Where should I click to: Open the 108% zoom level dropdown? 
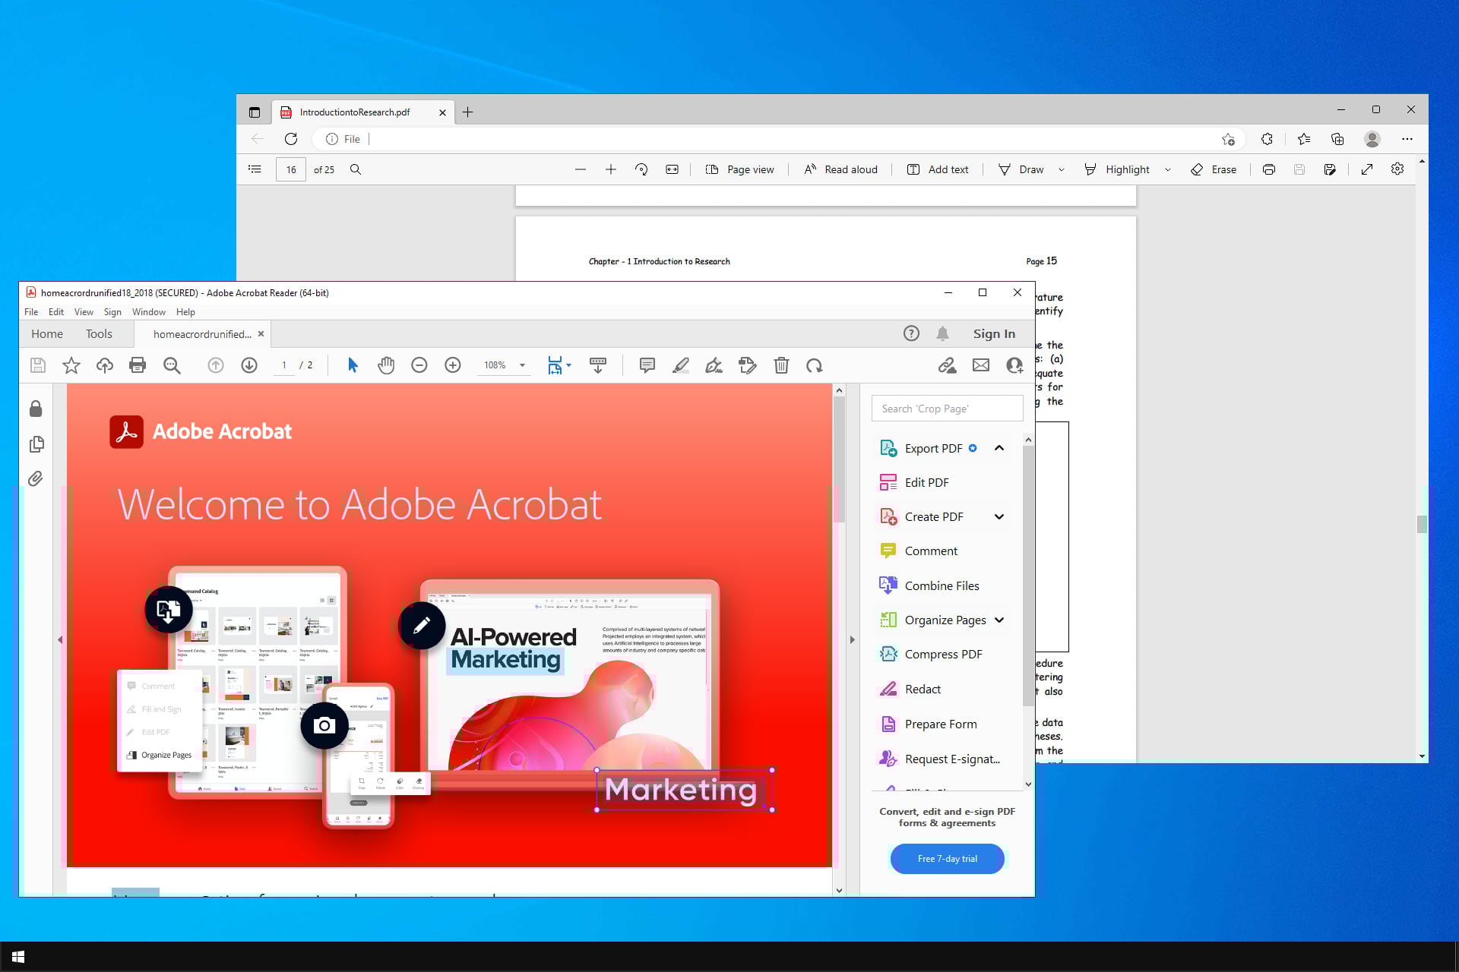(x=522, y=365)
